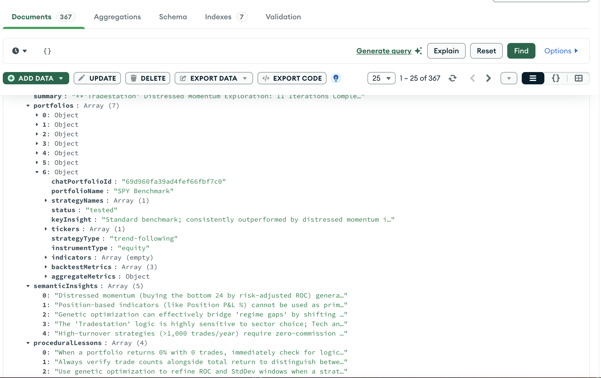Click the Add Data plus icon
This screenshot has width=601, height=378.
point(11,78)
